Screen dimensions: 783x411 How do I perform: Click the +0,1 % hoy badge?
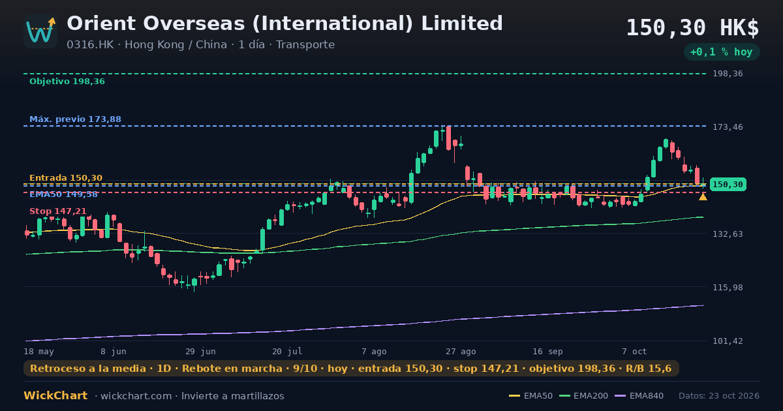[721, 52]
